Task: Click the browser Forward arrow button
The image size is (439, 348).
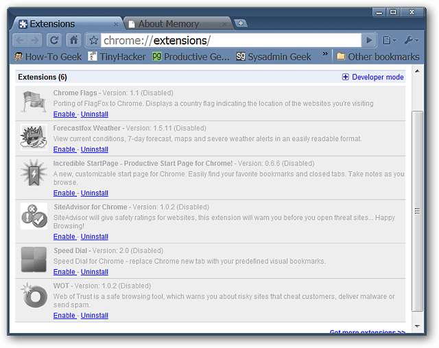Action: pos(35,40)
